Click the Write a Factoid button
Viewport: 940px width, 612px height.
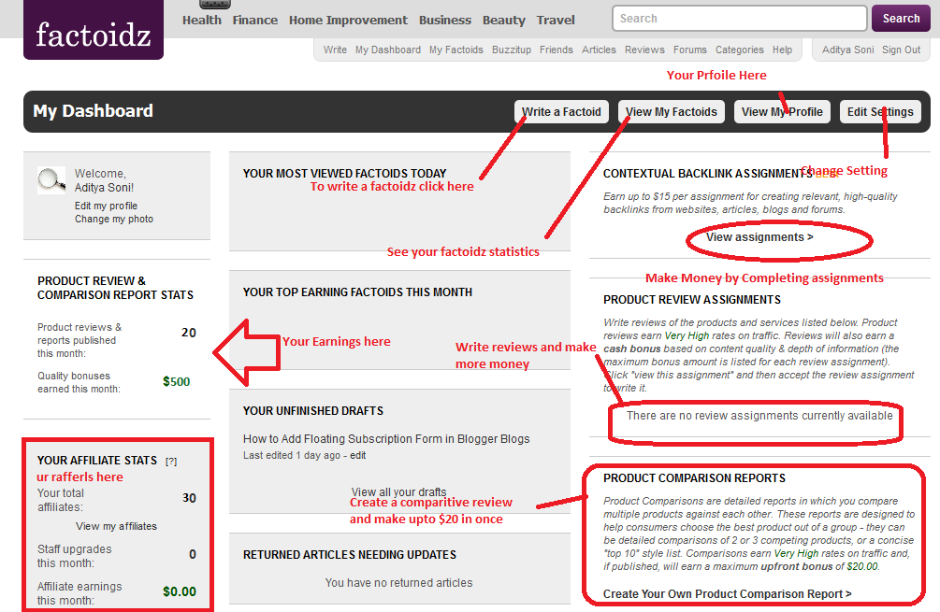click(x=561, y=112)
